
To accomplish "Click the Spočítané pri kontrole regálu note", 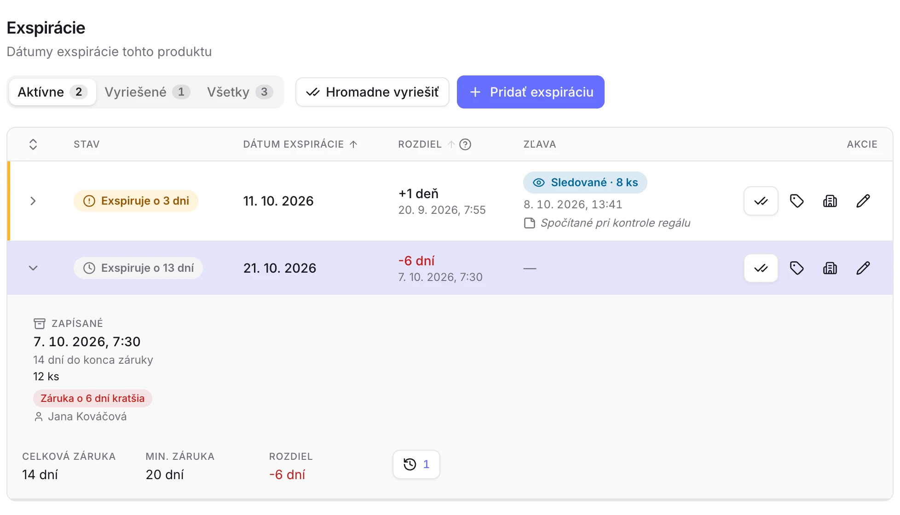I will (x=615, y=223).
